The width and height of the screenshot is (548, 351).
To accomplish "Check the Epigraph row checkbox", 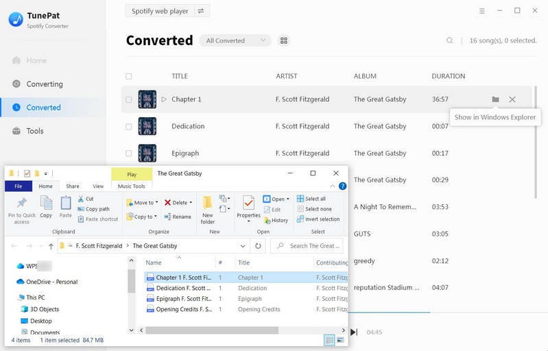I will tap(129, 154).
